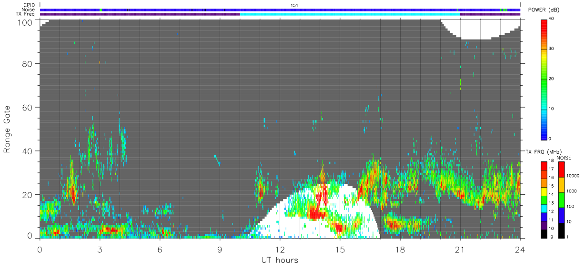Click the 15 label on TX FRQ legend

point(551,186)
